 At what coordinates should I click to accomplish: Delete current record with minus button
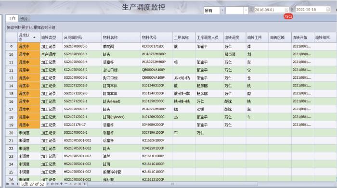[66, 184]
